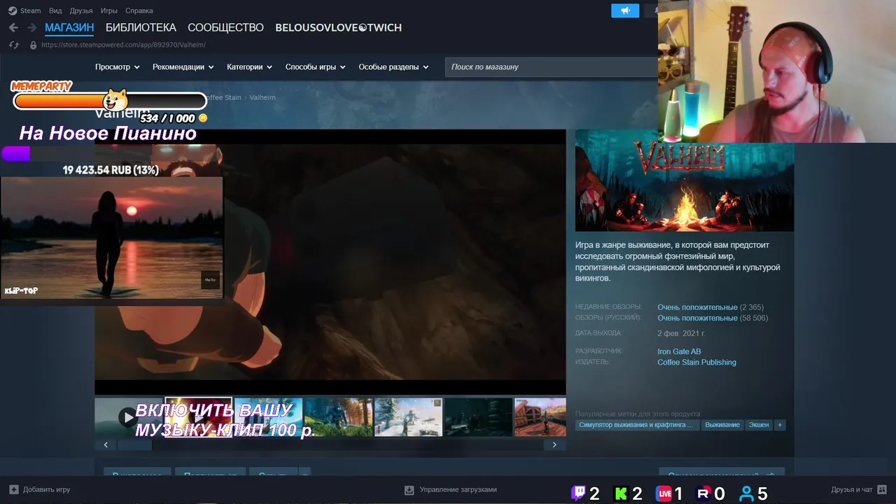Expand the Категории dropdown
The image size is (896, 504).
point(249,67)
